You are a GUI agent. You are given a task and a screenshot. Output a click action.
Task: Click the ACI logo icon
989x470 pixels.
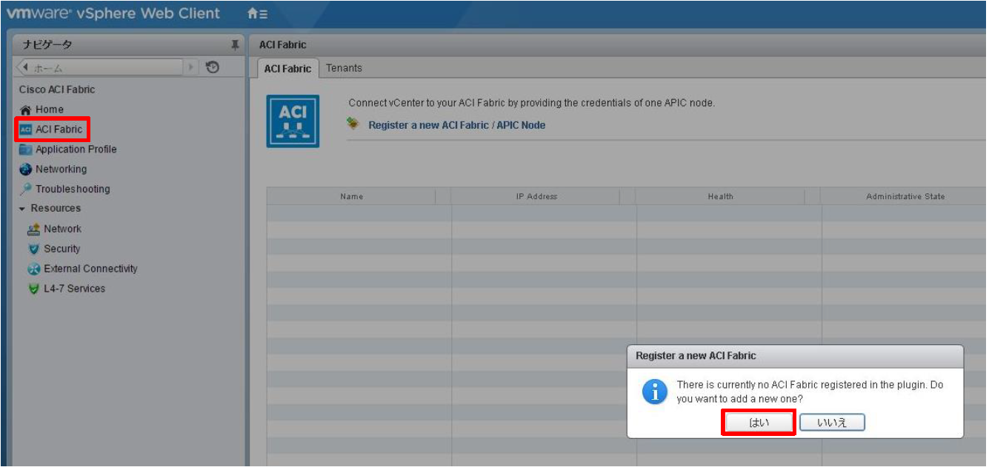click(x=293, y=119)
